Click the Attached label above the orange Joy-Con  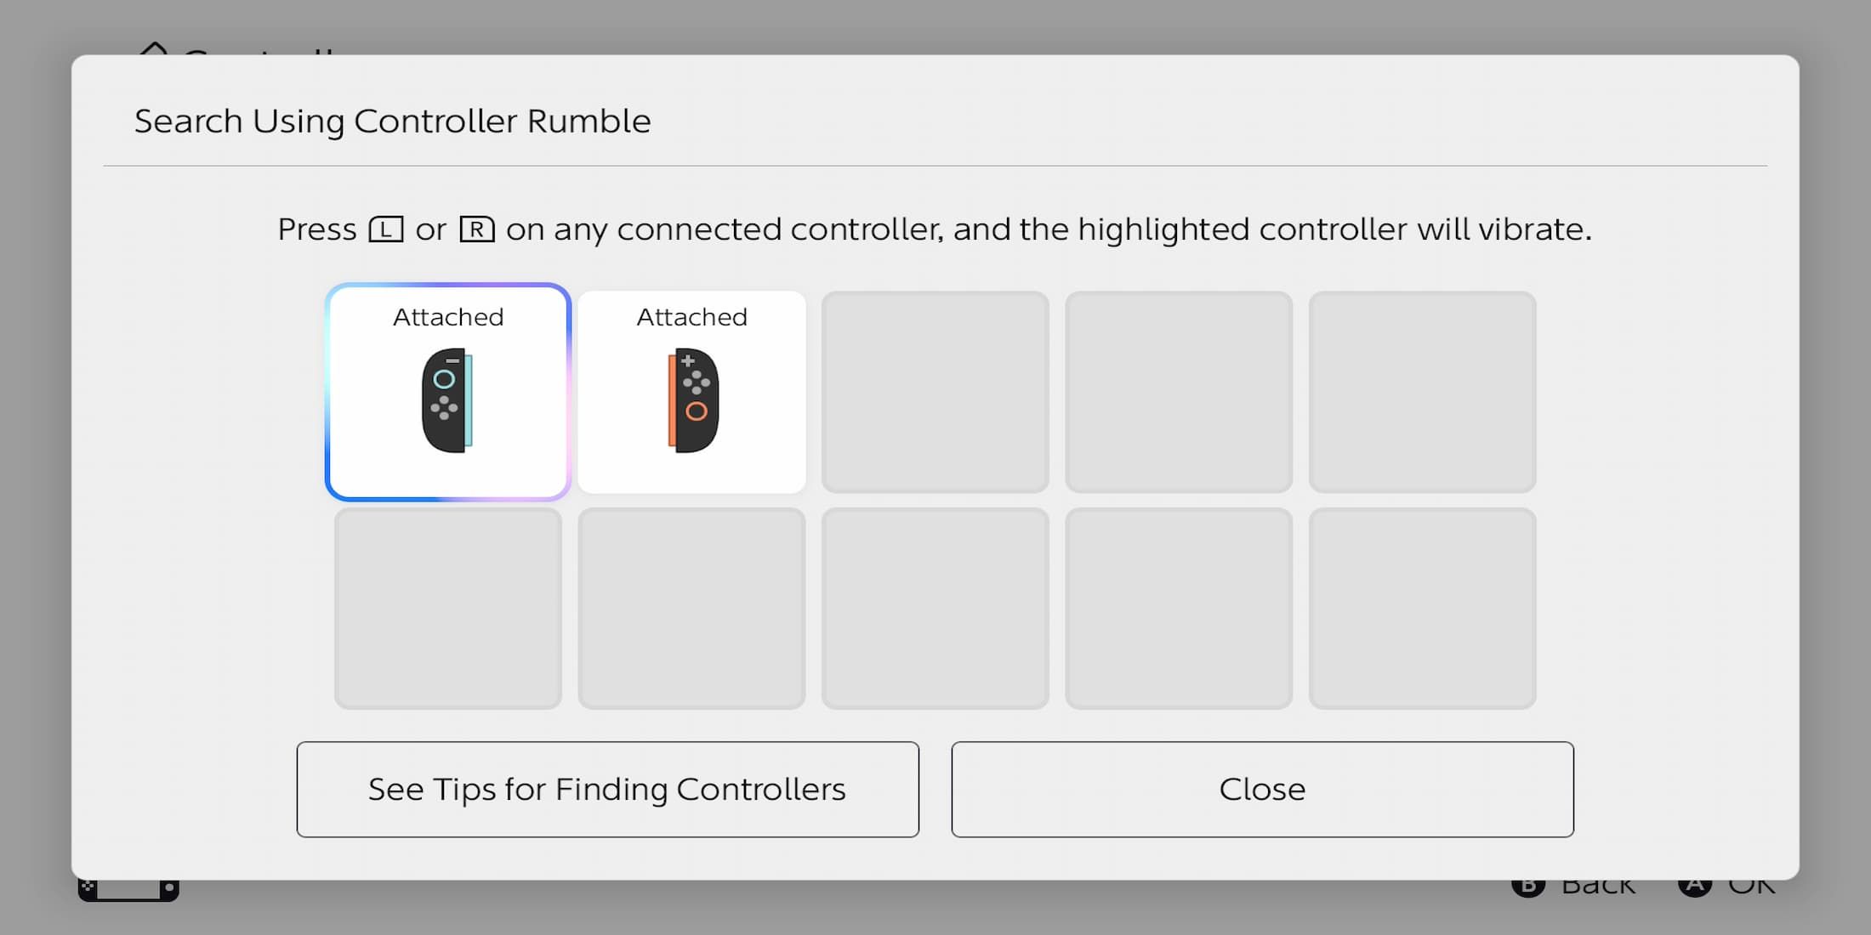click(x=692, y=317)
